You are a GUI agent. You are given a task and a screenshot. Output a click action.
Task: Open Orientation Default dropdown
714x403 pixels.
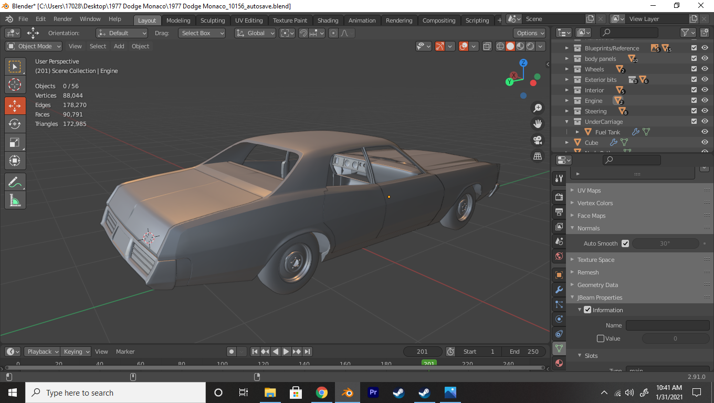(122, 33)
